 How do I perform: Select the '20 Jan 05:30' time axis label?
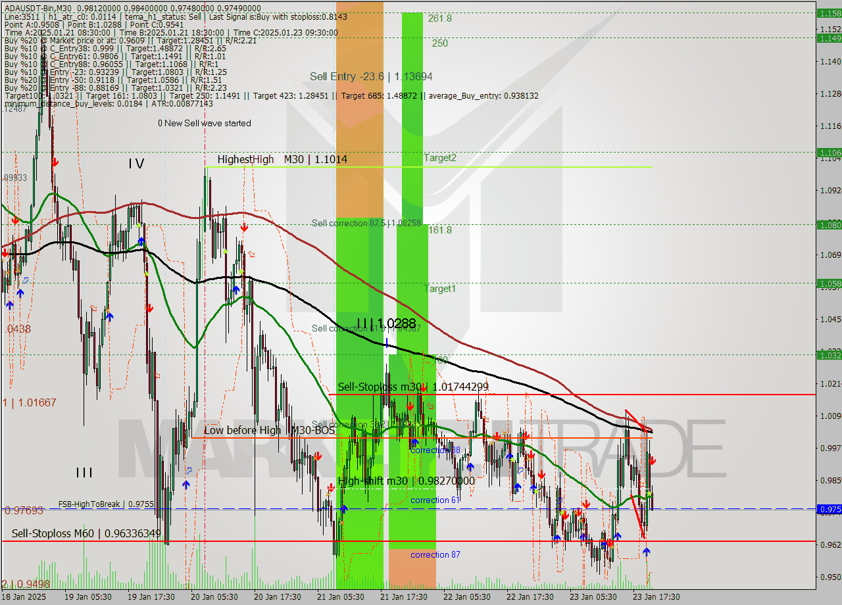click(x=214, y=596)
